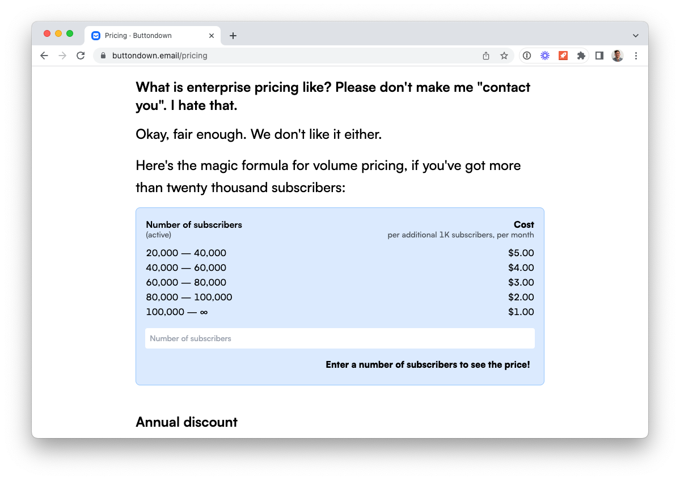This screenshot has width=680, height=480.
Task: Open the purple Loom extension icon
Action: pyautogui.click(x=545, y=56)
